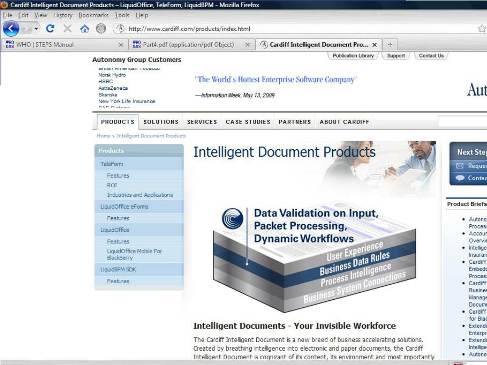Click Norsk Hydro in the customers list

point(112,75)
